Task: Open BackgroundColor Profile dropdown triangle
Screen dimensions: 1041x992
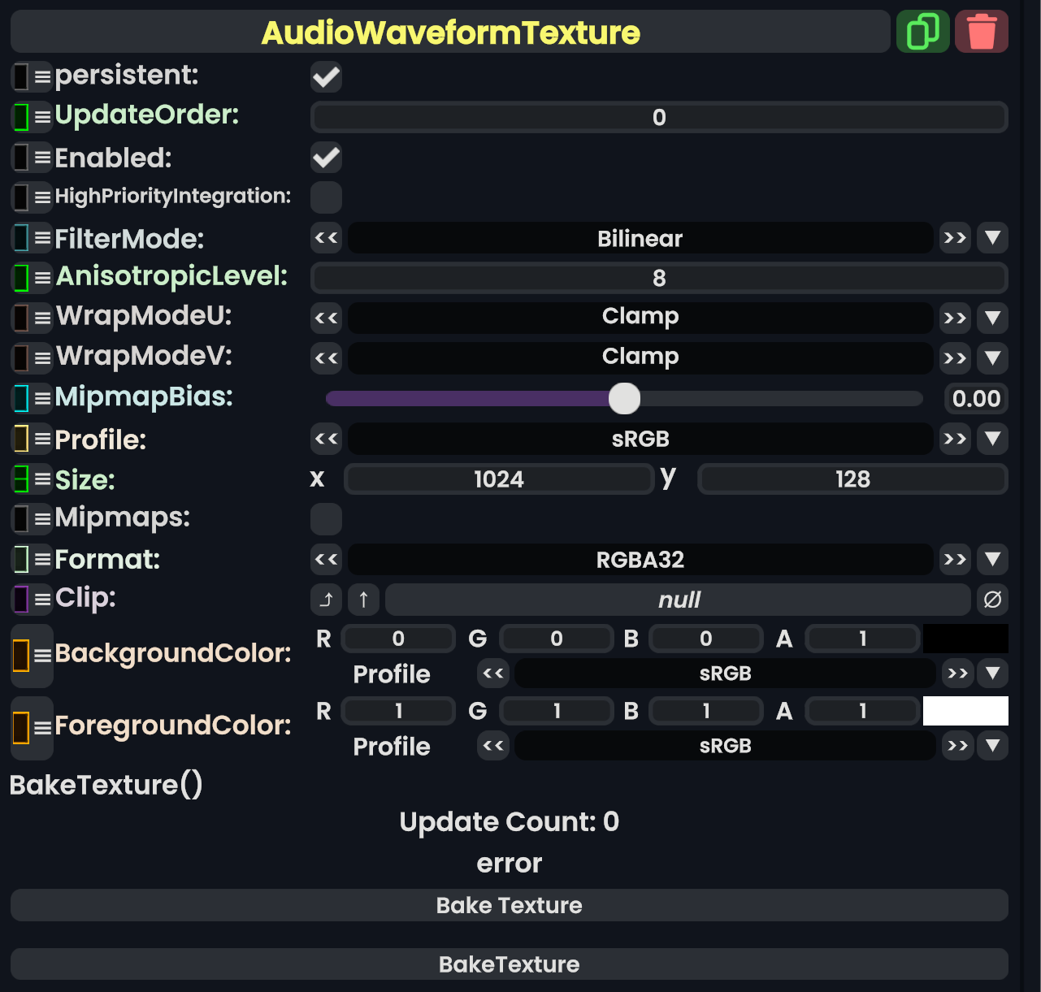Action: [x=992, y=673]
